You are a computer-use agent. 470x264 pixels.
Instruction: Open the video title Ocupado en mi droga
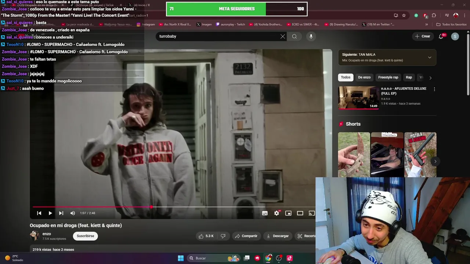click(76, 225)
